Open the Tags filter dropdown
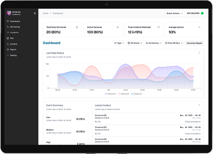Image resolution: width=213 pixels, height=154 pixels. [x=119, y=43]
